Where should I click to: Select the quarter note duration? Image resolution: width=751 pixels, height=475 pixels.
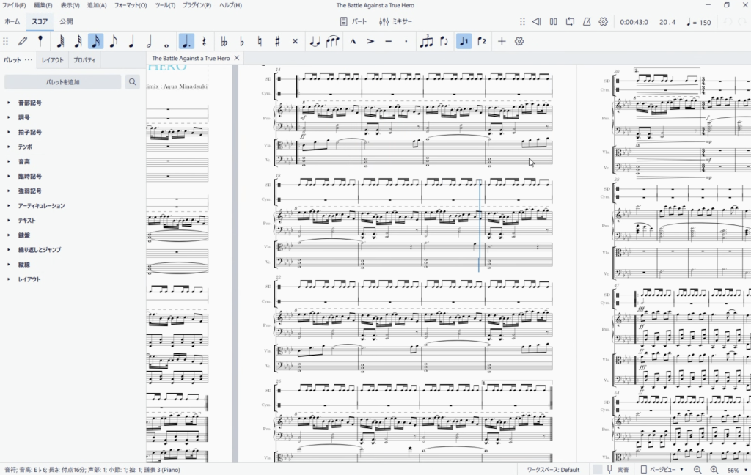[x=131, y=41]
